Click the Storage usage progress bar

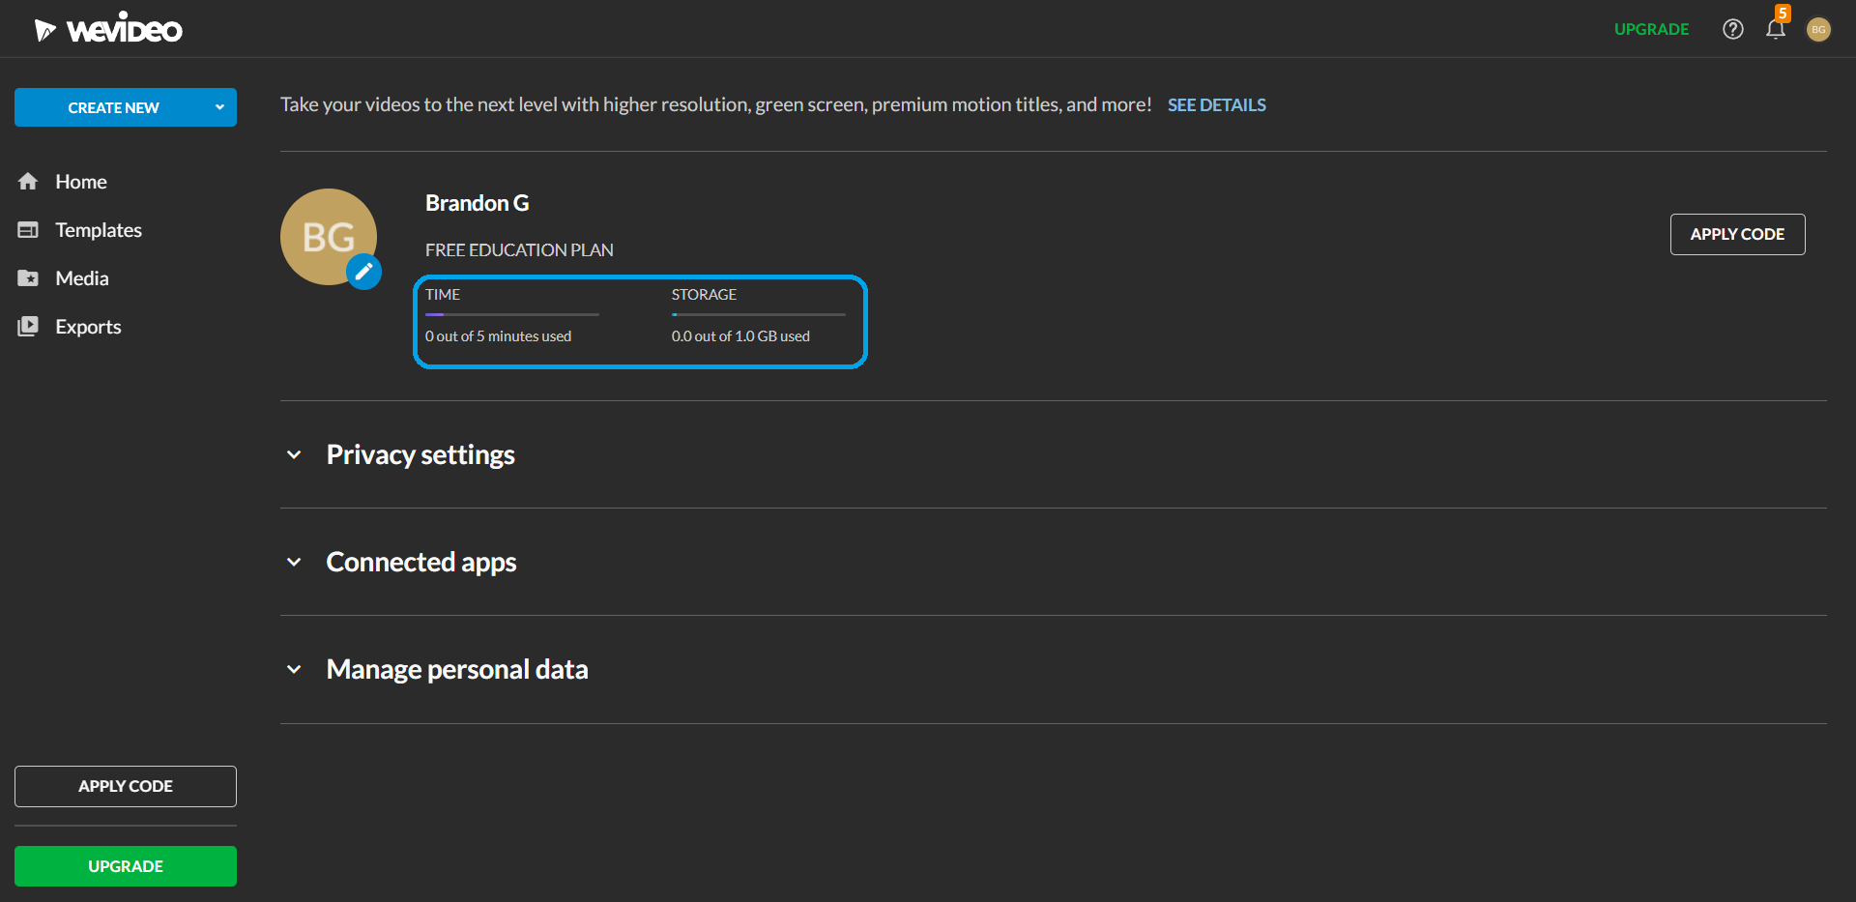click(x=759, y=314)
